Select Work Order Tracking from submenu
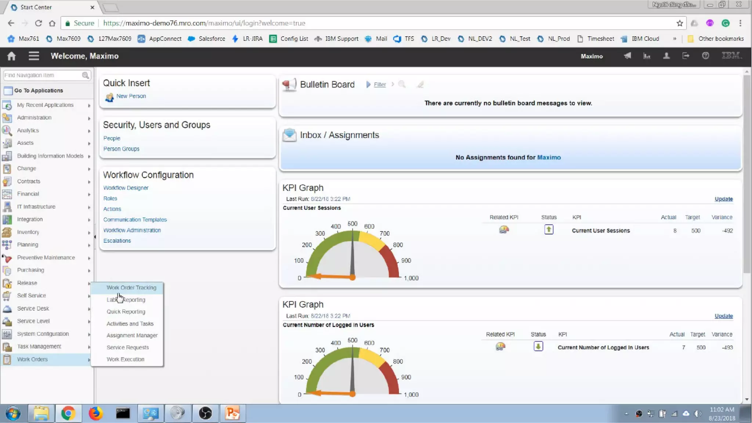Screen dimensions: 752x423 click(x=131, y=288)
